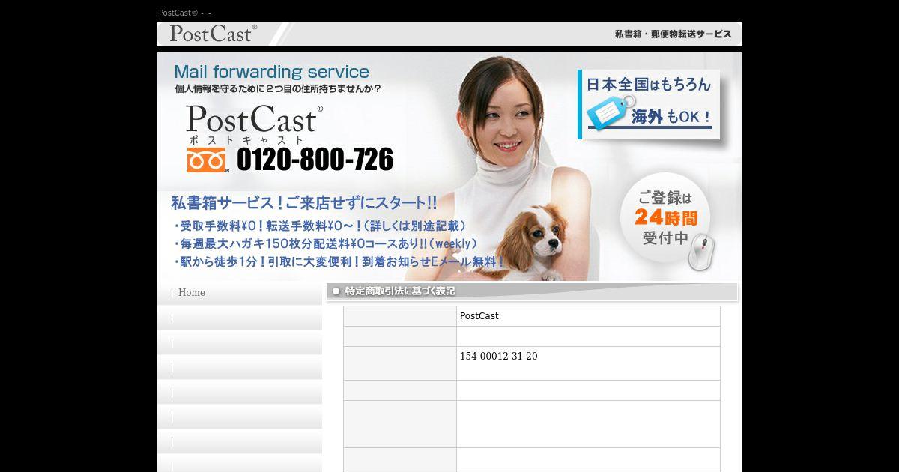
Task: Click the Mail forwarding service heading
Action: pyautogui.click(x=271, y=72)
